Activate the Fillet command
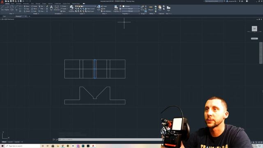The width and height of the screenshot is (263, 148). pyautogui.click(x=41, y=9)
